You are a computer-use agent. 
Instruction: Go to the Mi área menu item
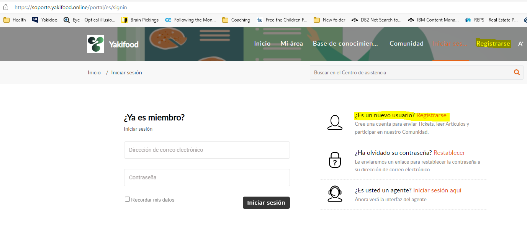291,44
